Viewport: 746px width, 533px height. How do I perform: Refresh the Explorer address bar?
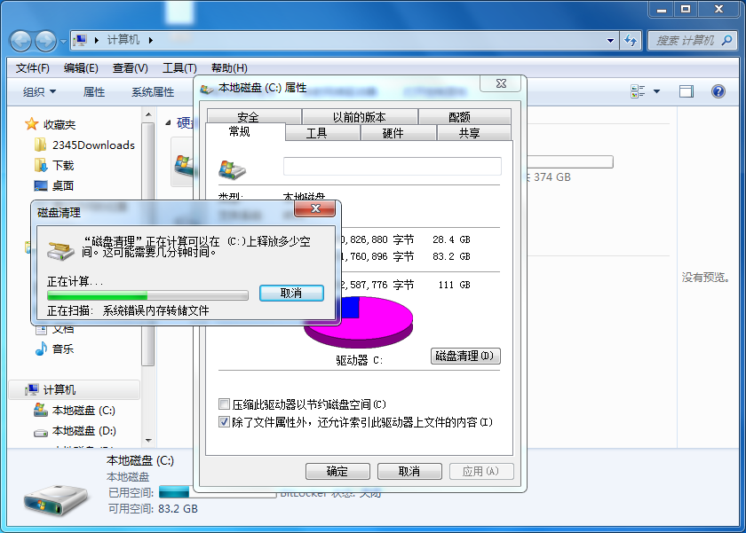point(631,41)
